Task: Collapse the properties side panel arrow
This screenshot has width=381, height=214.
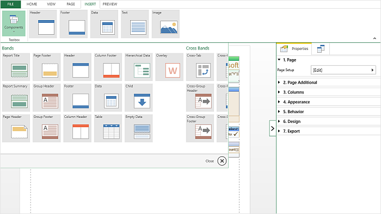Action: [273, 128]
